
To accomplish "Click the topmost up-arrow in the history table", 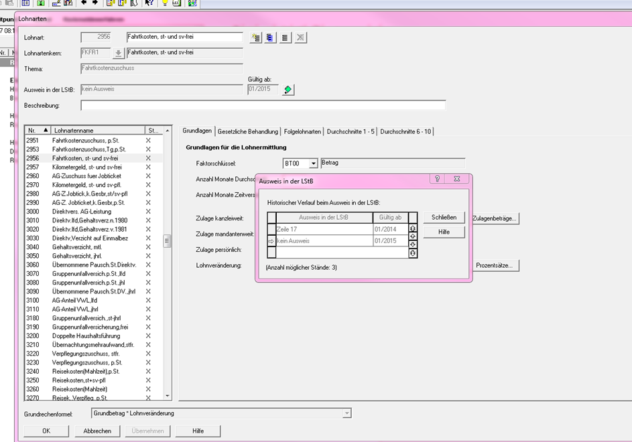I will click(x=413, y=228).
